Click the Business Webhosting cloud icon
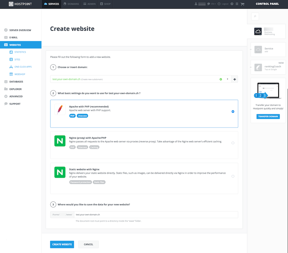288x253 pixels. pyautogui.click(x=258, y=31)
